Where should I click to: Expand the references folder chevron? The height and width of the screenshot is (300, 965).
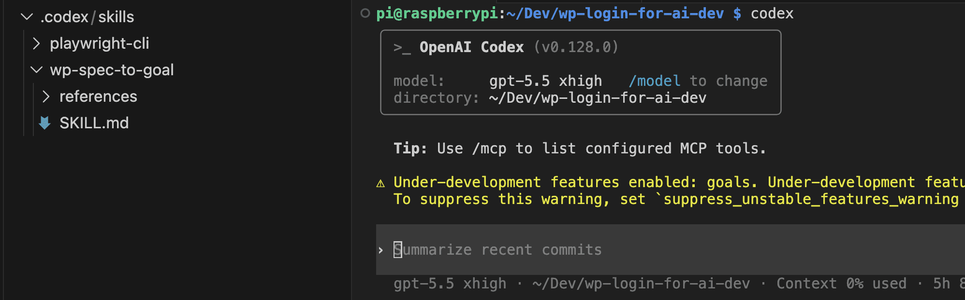pyautogui.click(x=46, y=96)
